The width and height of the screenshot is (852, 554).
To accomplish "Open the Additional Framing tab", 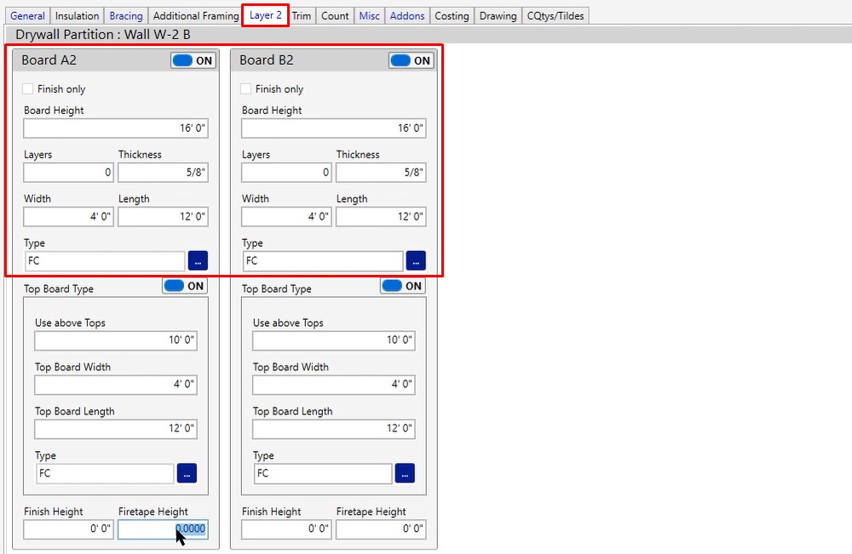I will (x=196, y=15).
